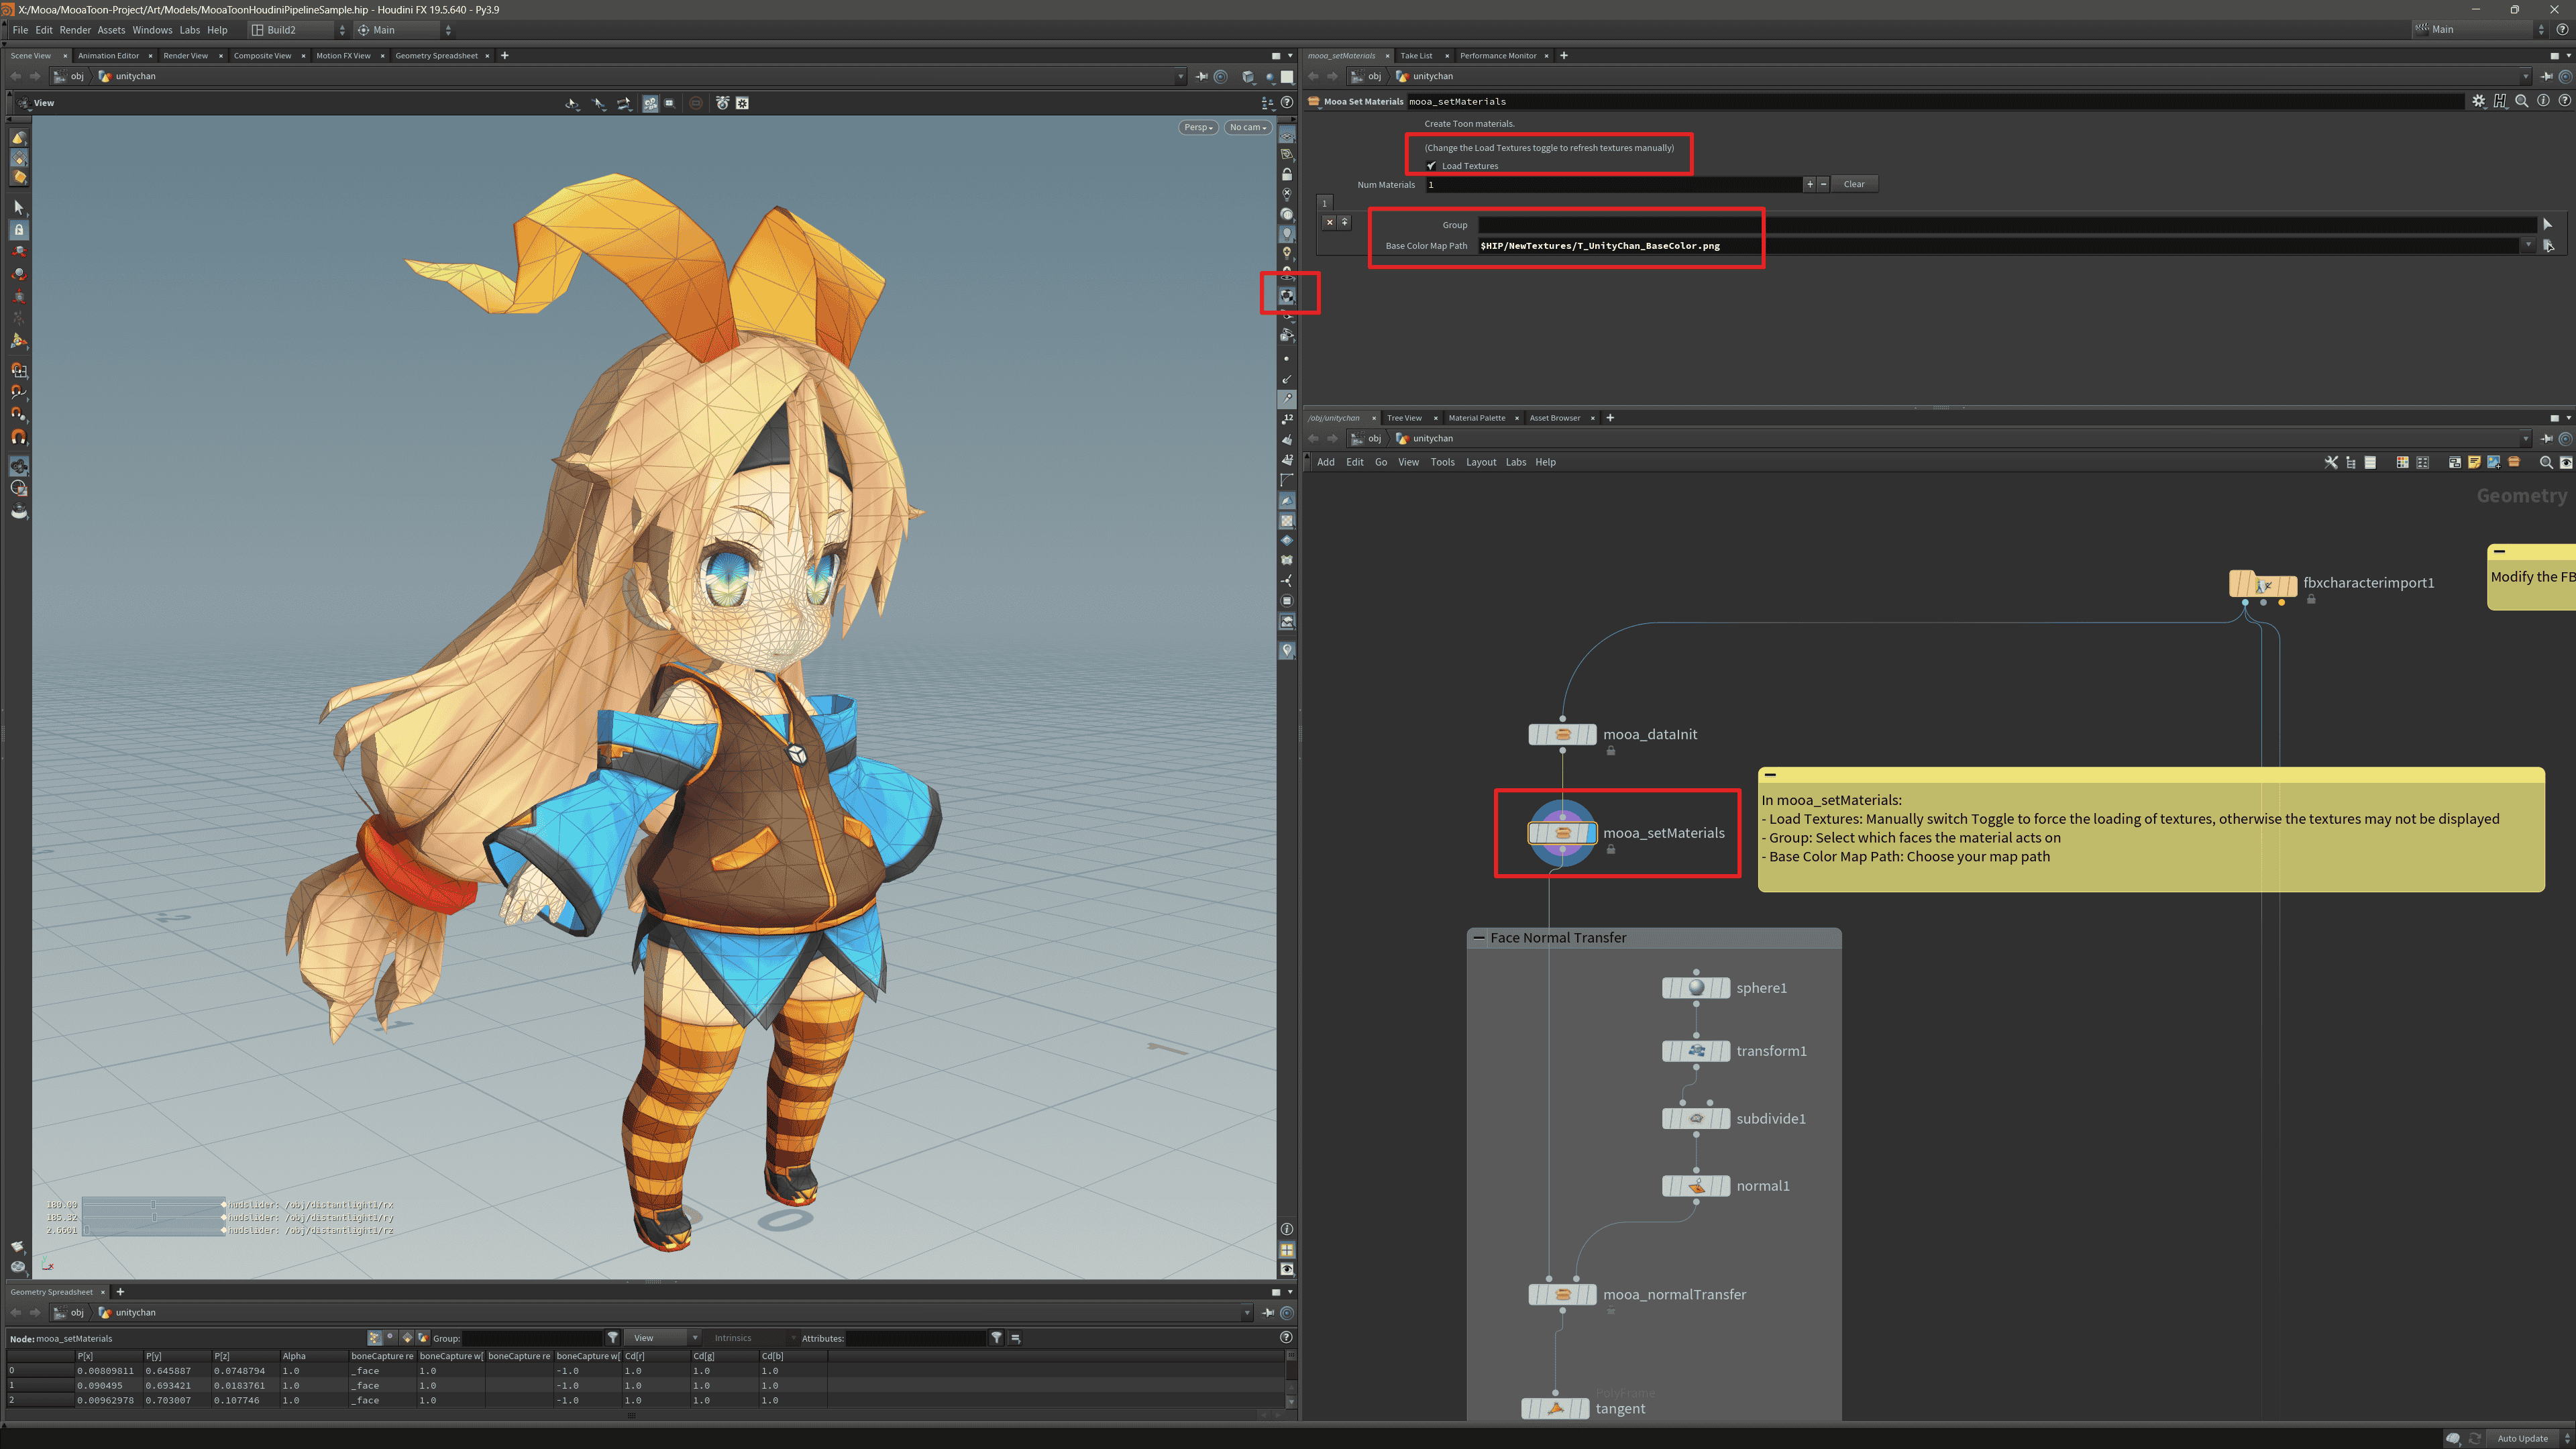Click the sphere1 node icon
Image resolution: width=2576 pixels, height=1449 pixels.
1696,988
